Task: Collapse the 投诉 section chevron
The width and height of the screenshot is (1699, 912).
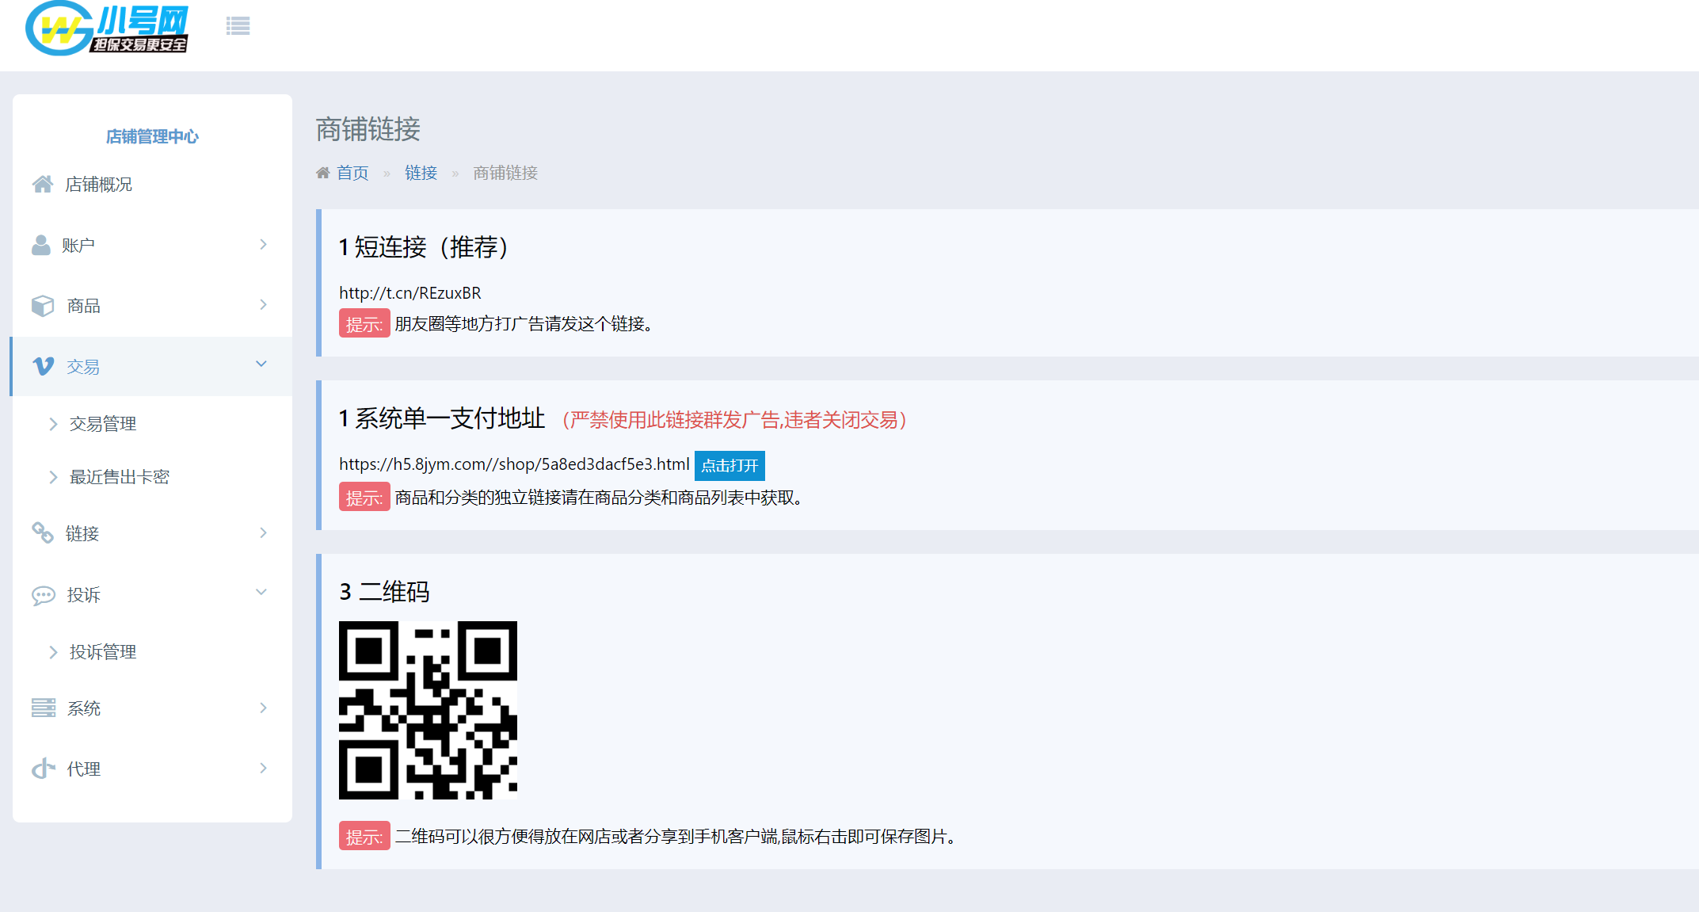Action: (261, 593)
